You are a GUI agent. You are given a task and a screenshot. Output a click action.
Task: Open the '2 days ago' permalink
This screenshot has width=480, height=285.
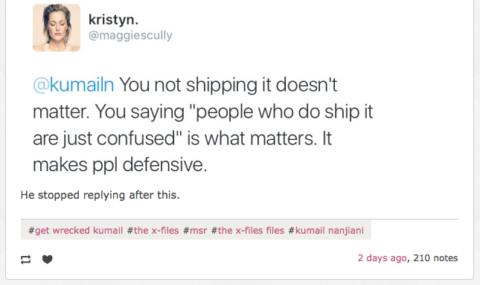click(382, 258)
